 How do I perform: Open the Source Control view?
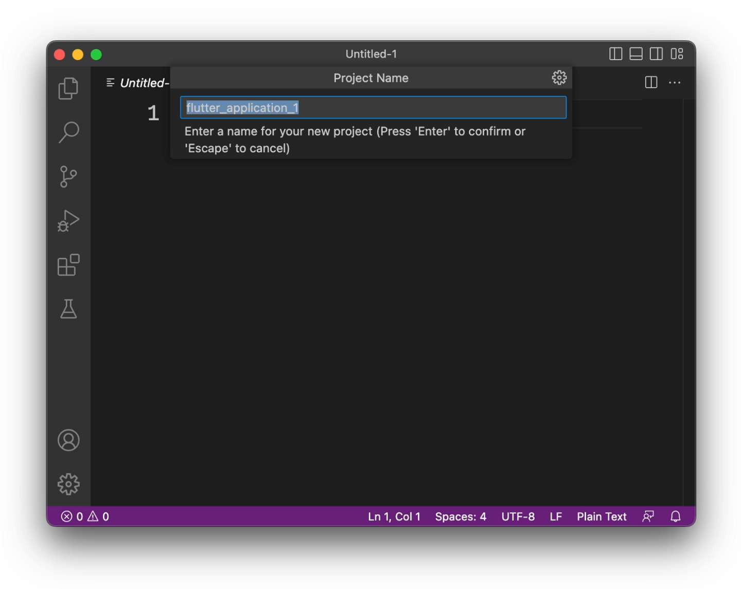click(68, 176)
